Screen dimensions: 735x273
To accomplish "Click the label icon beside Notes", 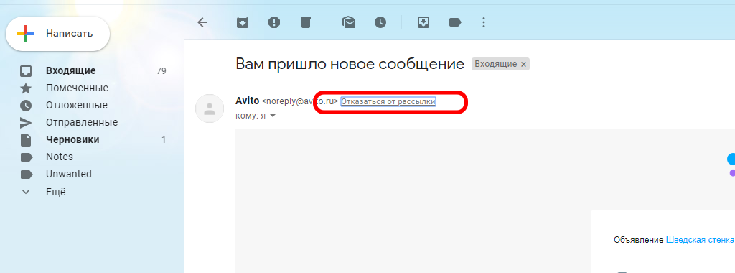I will point(27,157).
